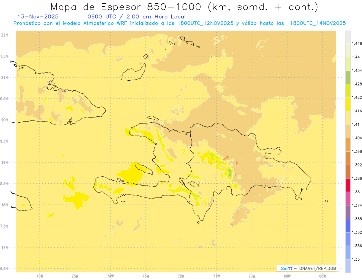Image resolution: width=362 pixels, height=280 pixels.
Task: Select the bright yellow colorbar segment above 1.416
Action: tap(348, 104)
